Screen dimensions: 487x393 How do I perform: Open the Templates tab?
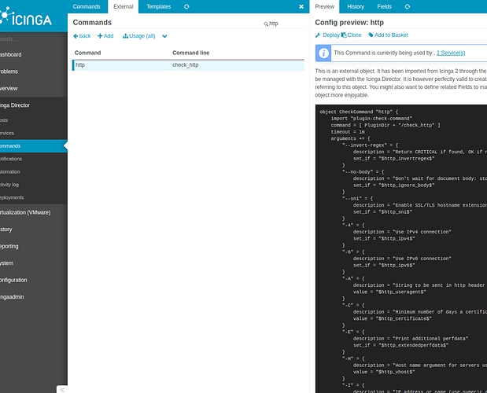[158, 6]
